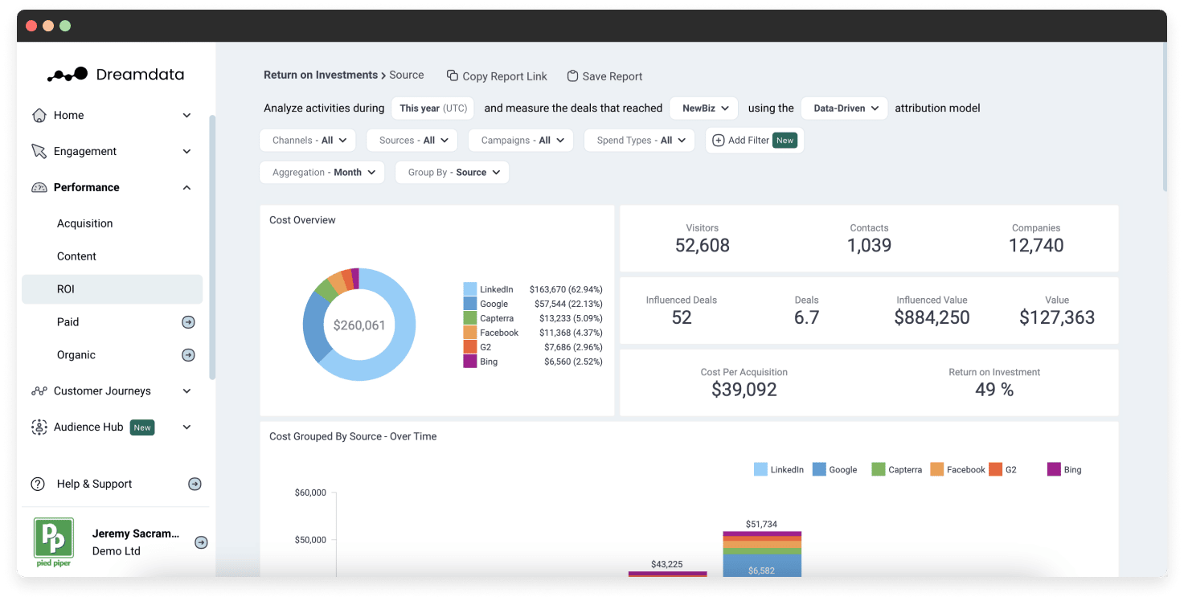1184x601 pixels.
Task: Click the arrow icon beside Jeremy's account
Action: [x=202, y=542]
